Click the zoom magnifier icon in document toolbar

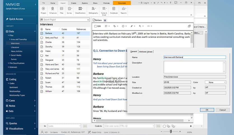140,26
